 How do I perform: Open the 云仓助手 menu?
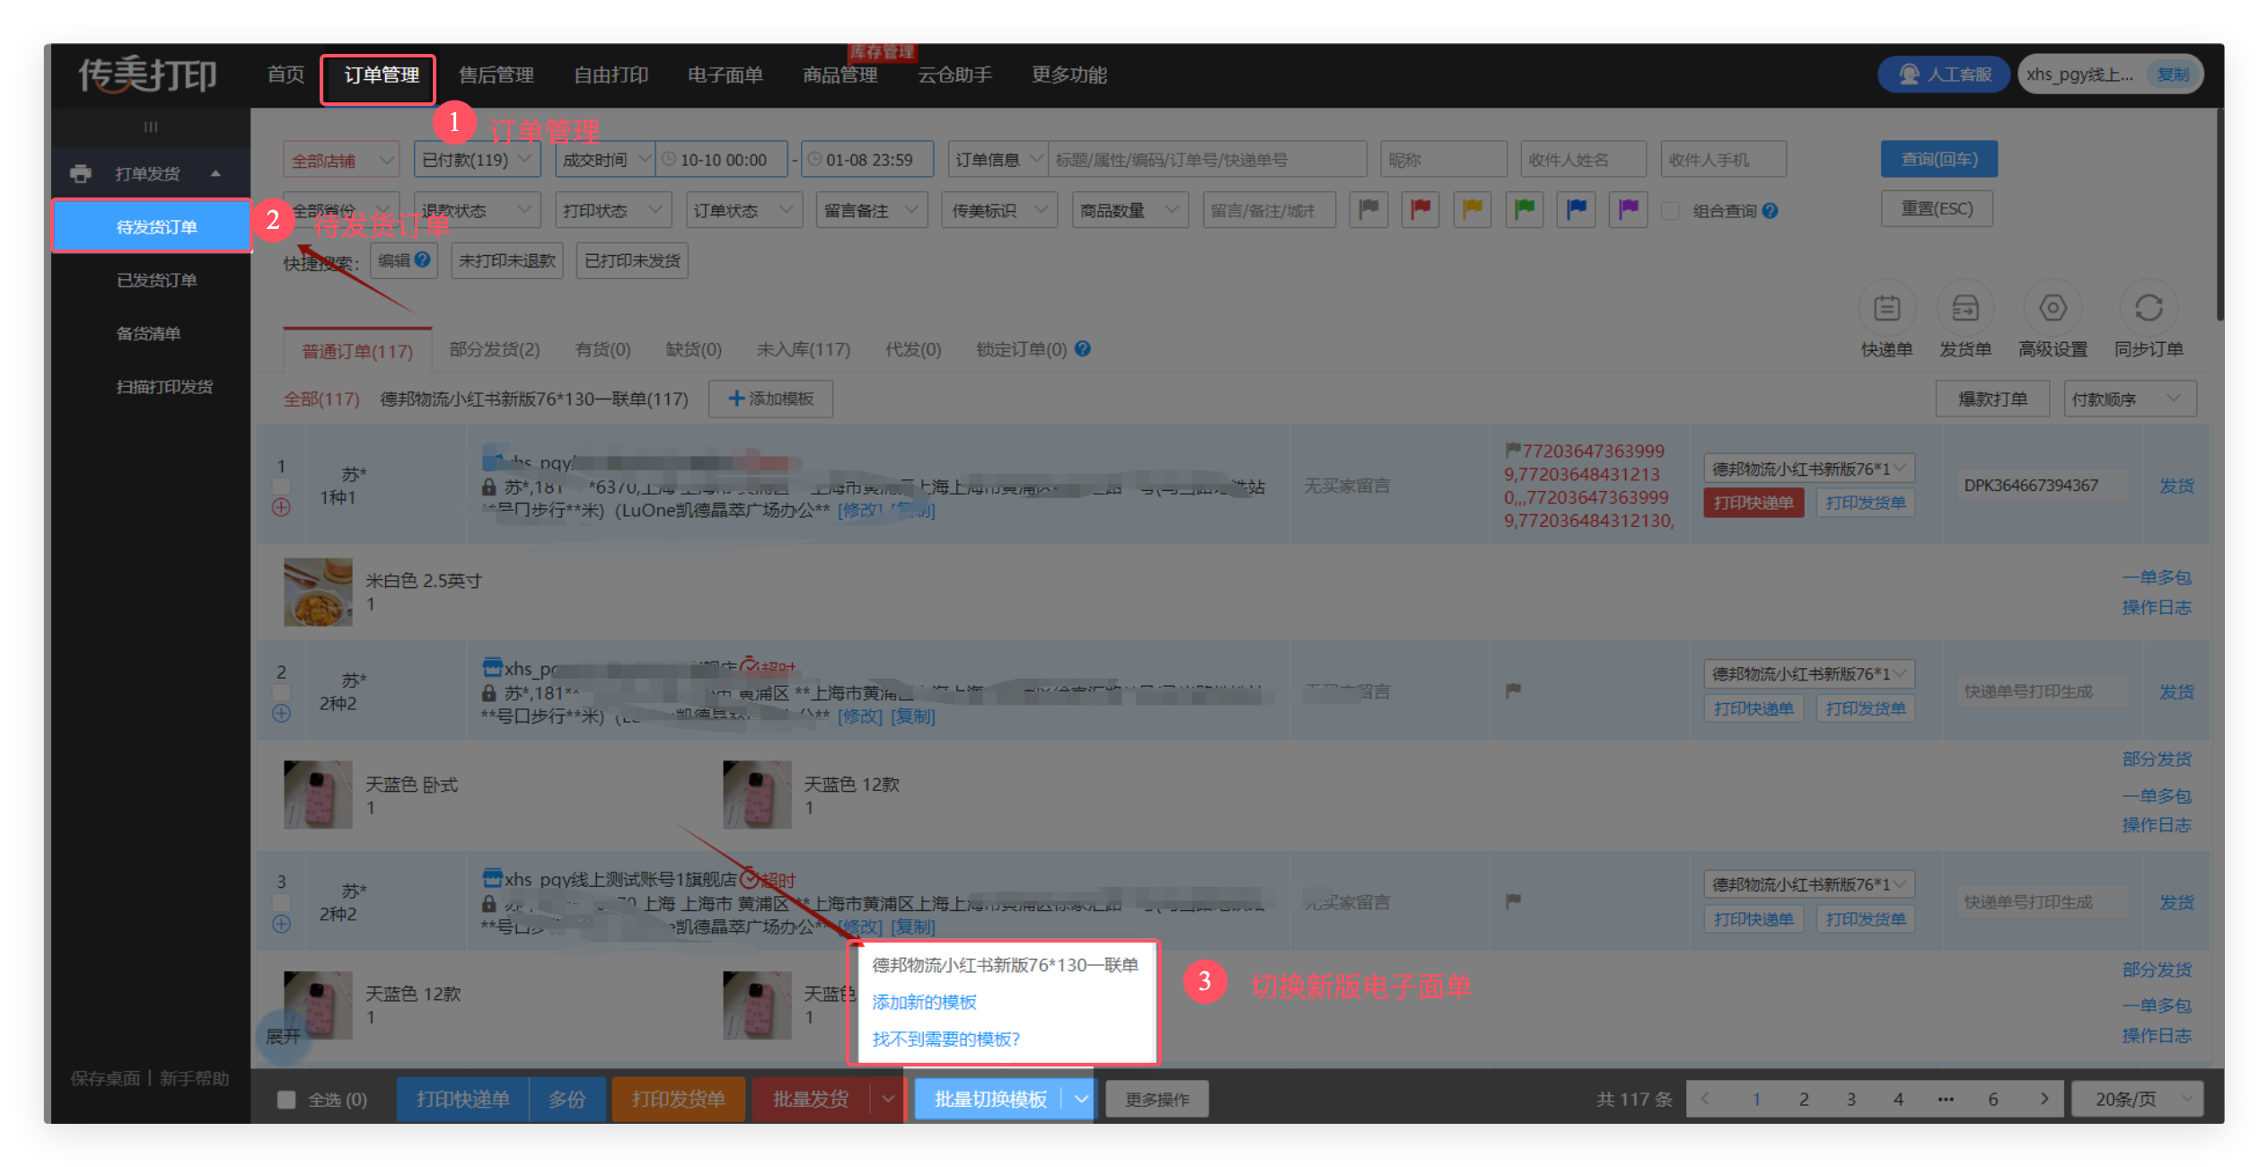954,75
